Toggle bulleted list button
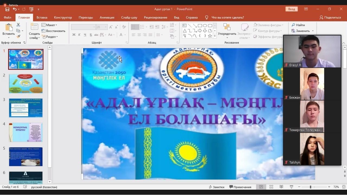This screenshot has width=347, height=195. [x=135, y=27]
